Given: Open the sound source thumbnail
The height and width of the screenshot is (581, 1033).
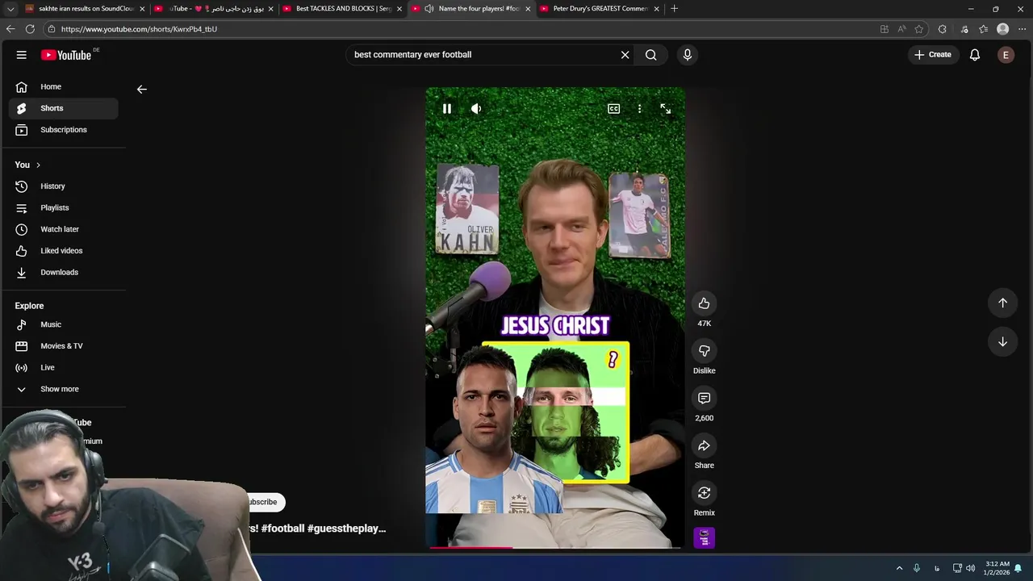Looking at the screenshot, I should pos(705,538).
